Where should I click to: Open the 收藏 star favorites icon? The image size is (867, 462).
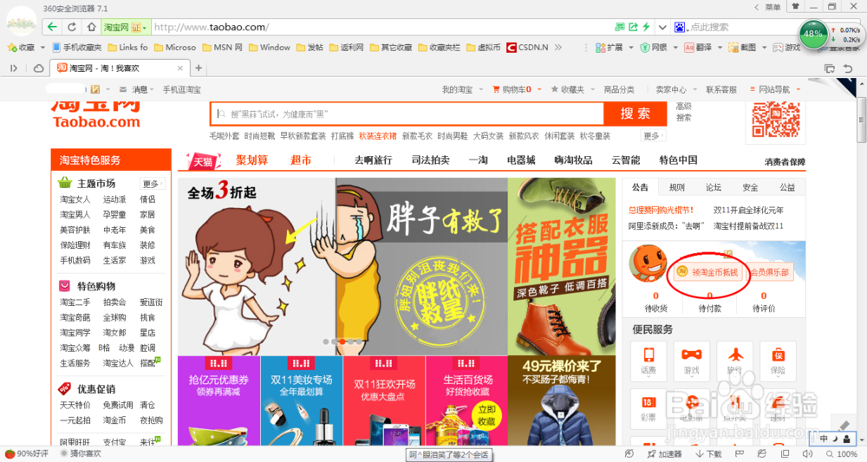pyautogui.click(x=11, y=48)
